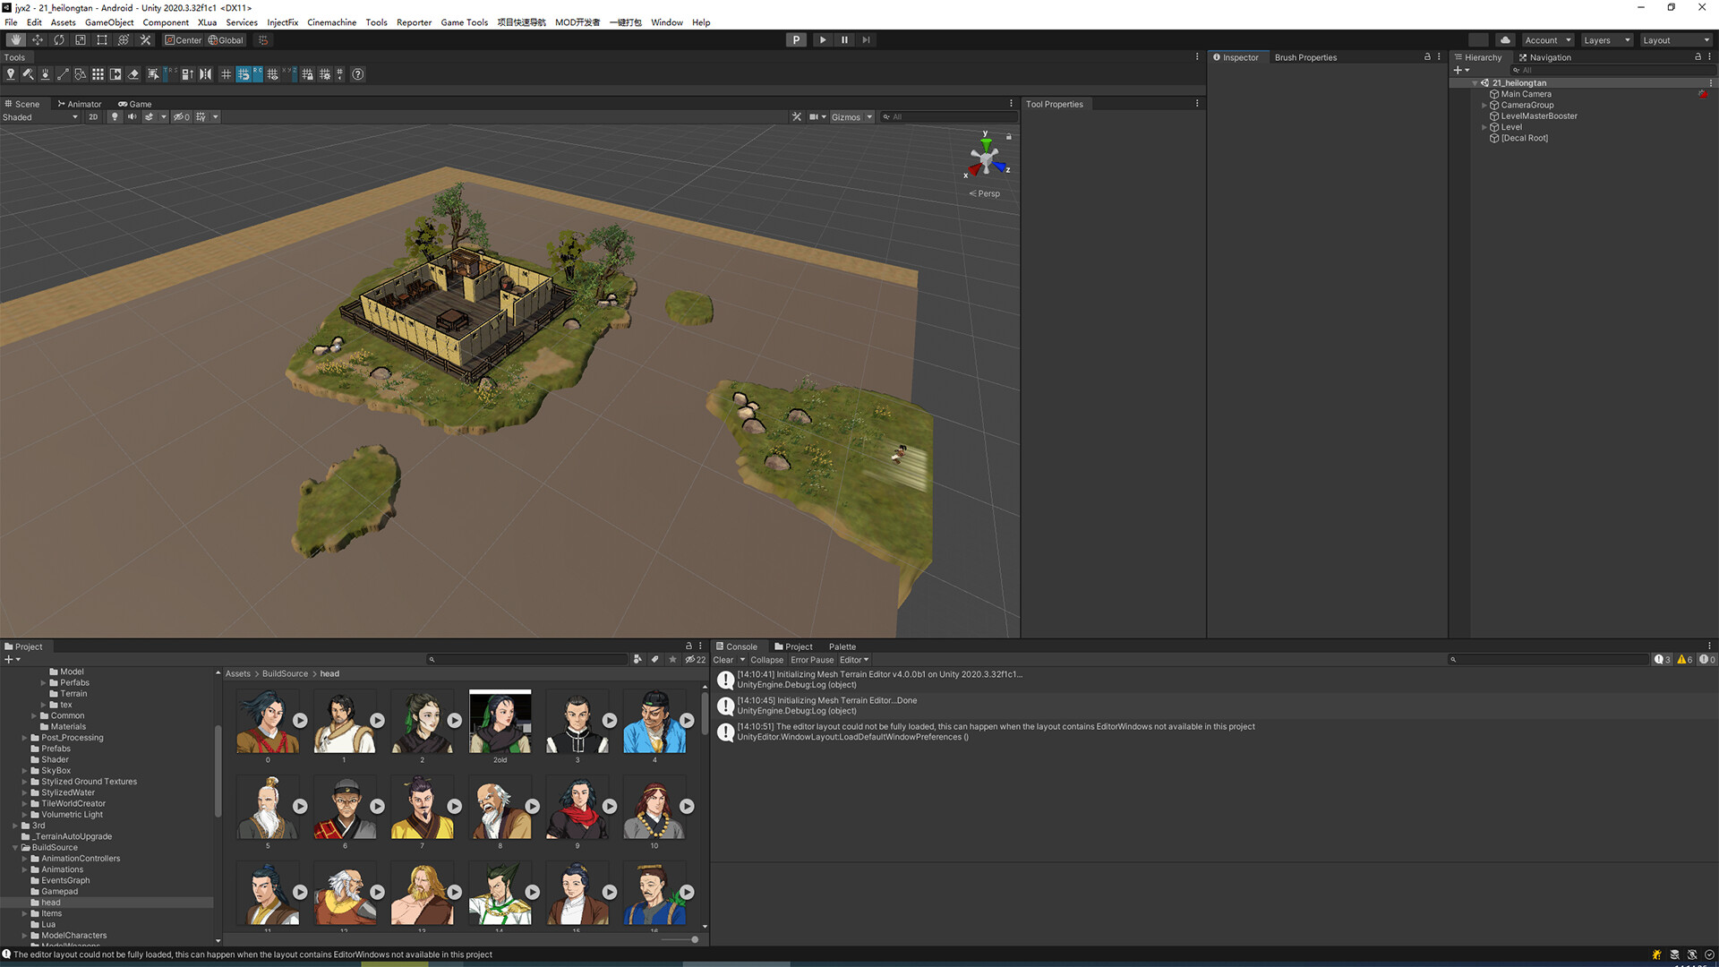Toggle 2D mode in the Scene view
Screen dimensions: 1719x967
pos(92,116)
